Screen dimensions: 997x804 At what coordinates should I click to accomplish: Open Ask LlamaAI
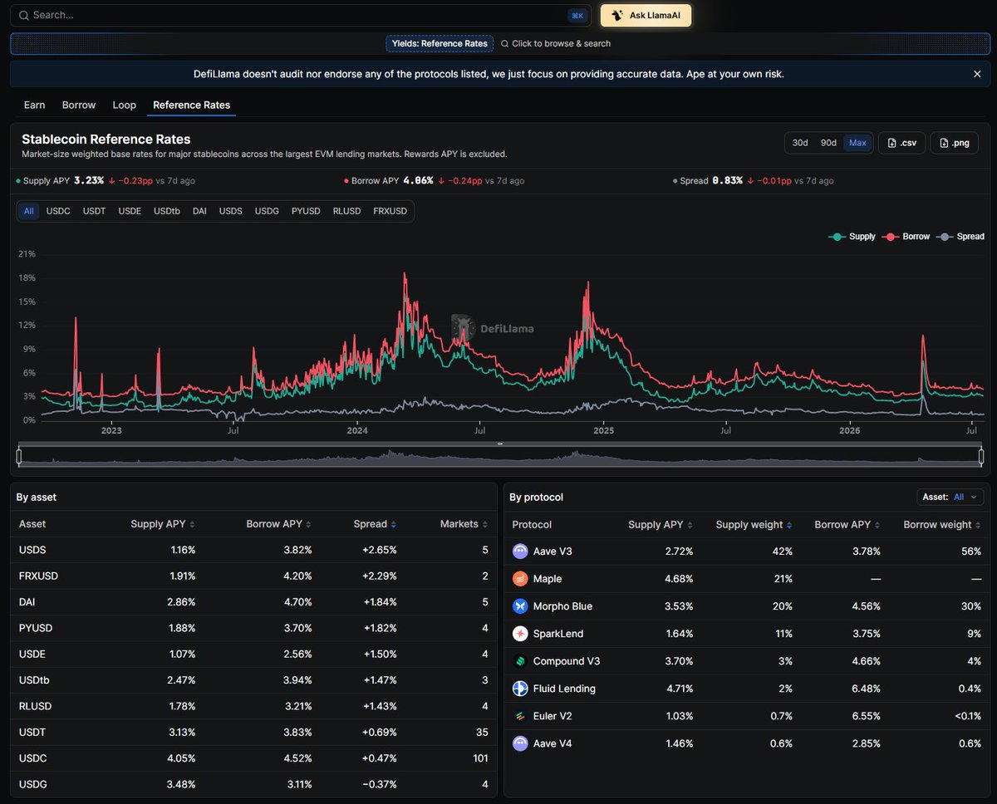pos(646,16)
